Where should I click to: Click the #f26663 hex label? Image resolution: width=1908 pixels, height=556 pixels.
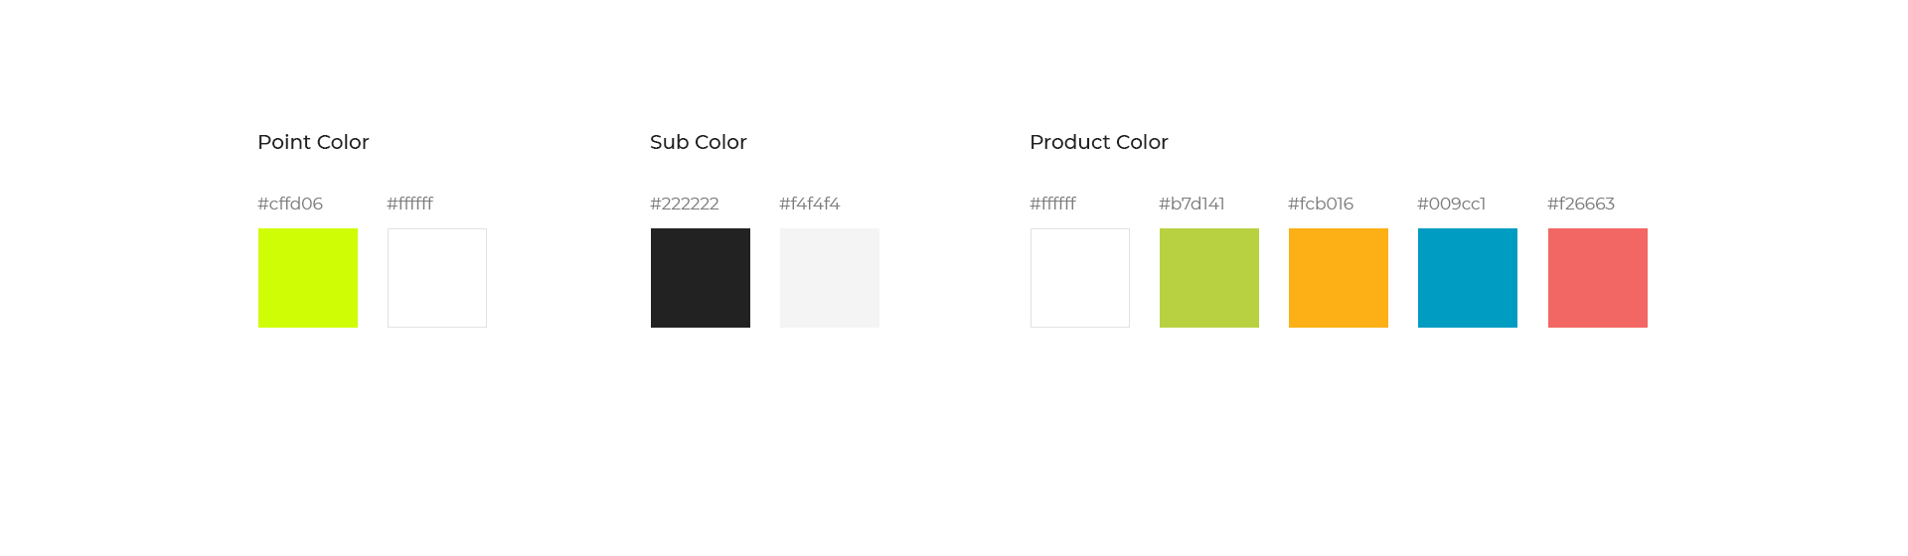tap(1581, 204)
